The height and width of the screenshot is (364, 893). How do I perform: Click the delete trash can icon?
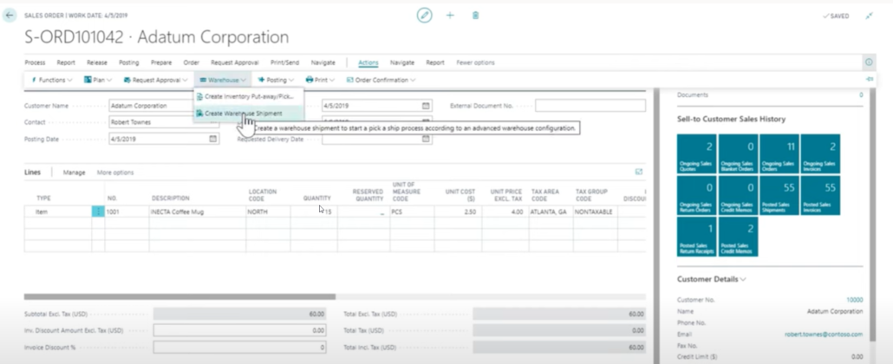pos(476,16)
